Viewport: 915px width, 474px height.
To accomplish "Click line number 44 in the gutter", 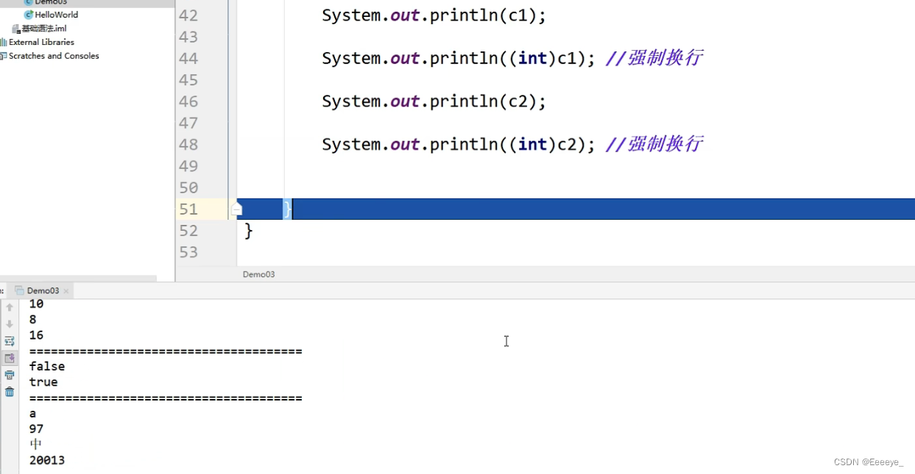I will point(188,58).
